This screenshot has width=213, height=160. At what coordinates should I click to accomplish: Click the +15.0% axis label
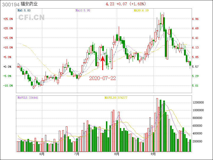[8, 38]
